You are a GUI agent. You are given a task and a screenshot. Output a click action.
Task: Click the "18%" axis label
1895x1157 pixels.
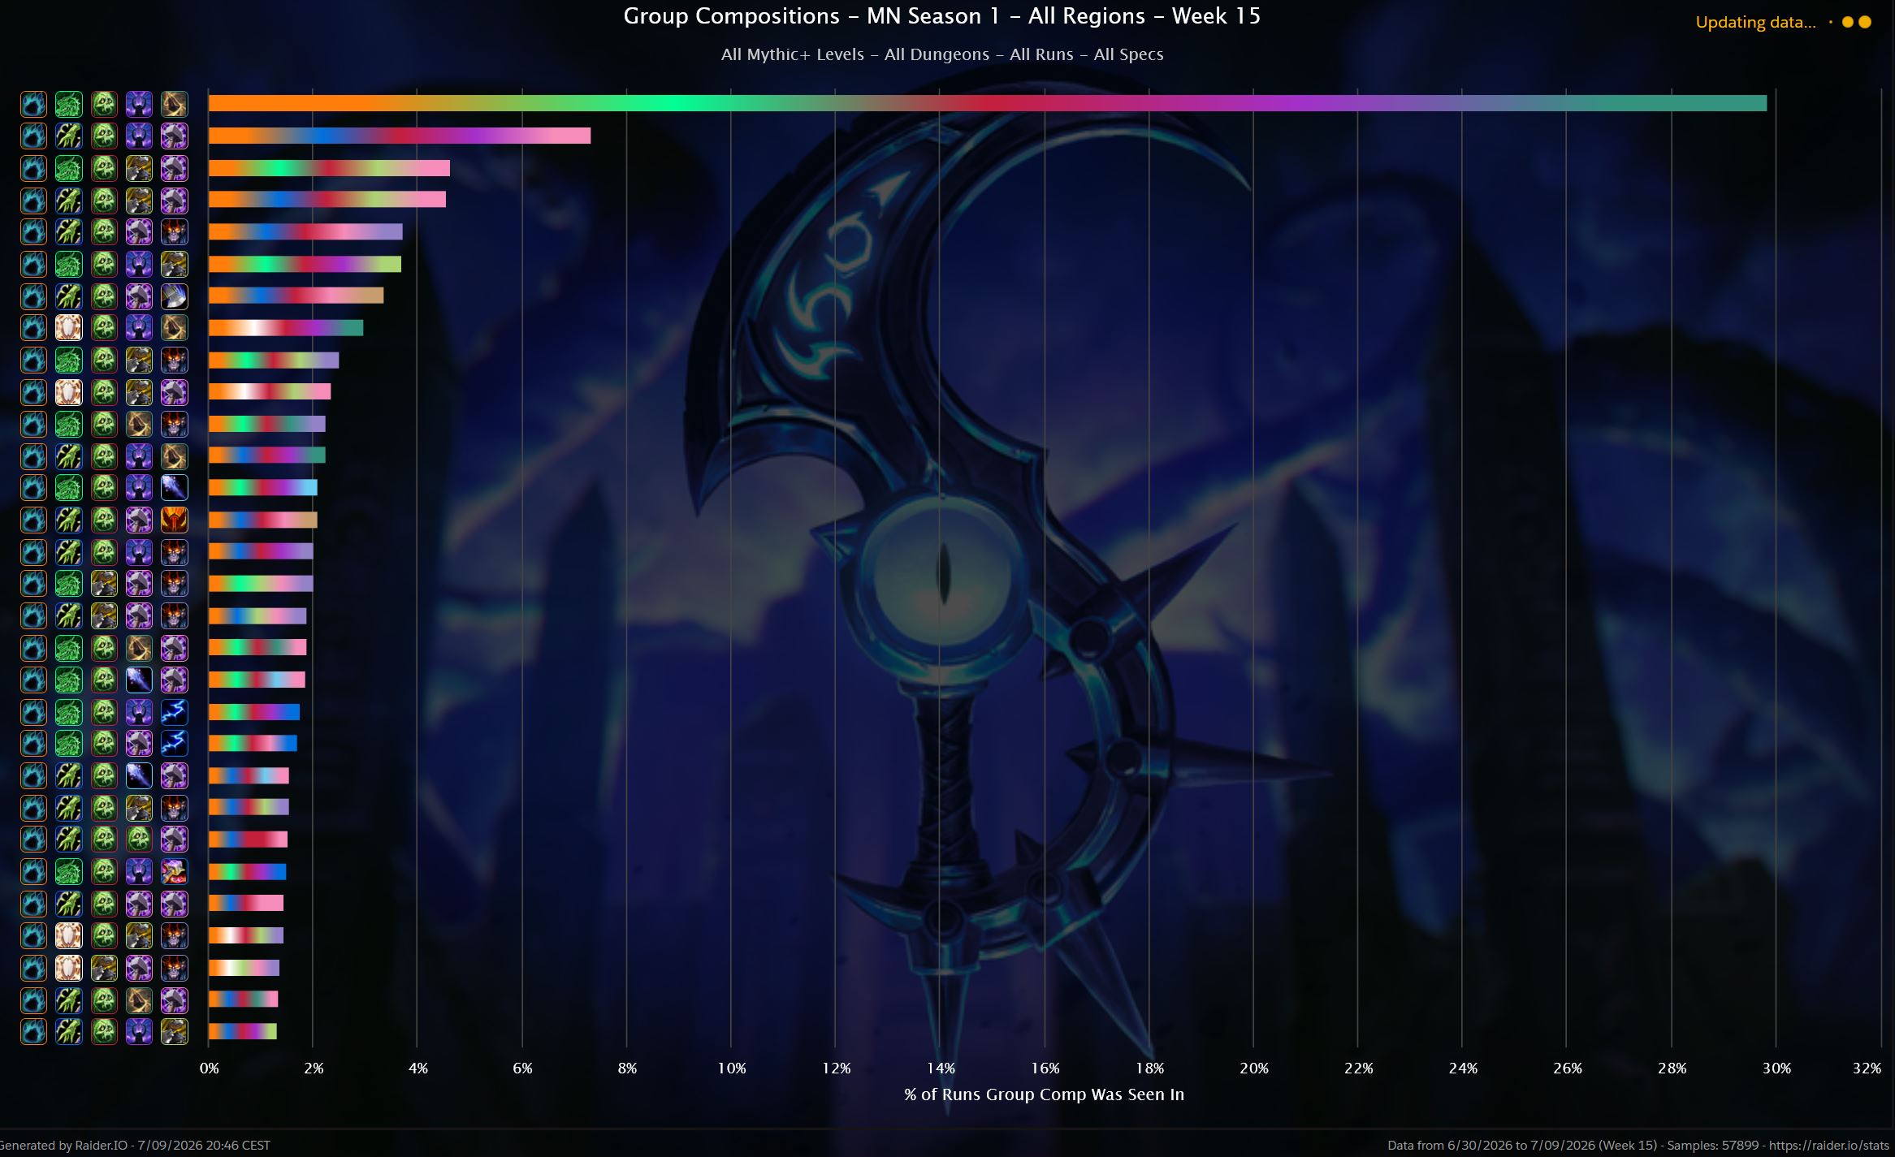tap(1149, 1068)
